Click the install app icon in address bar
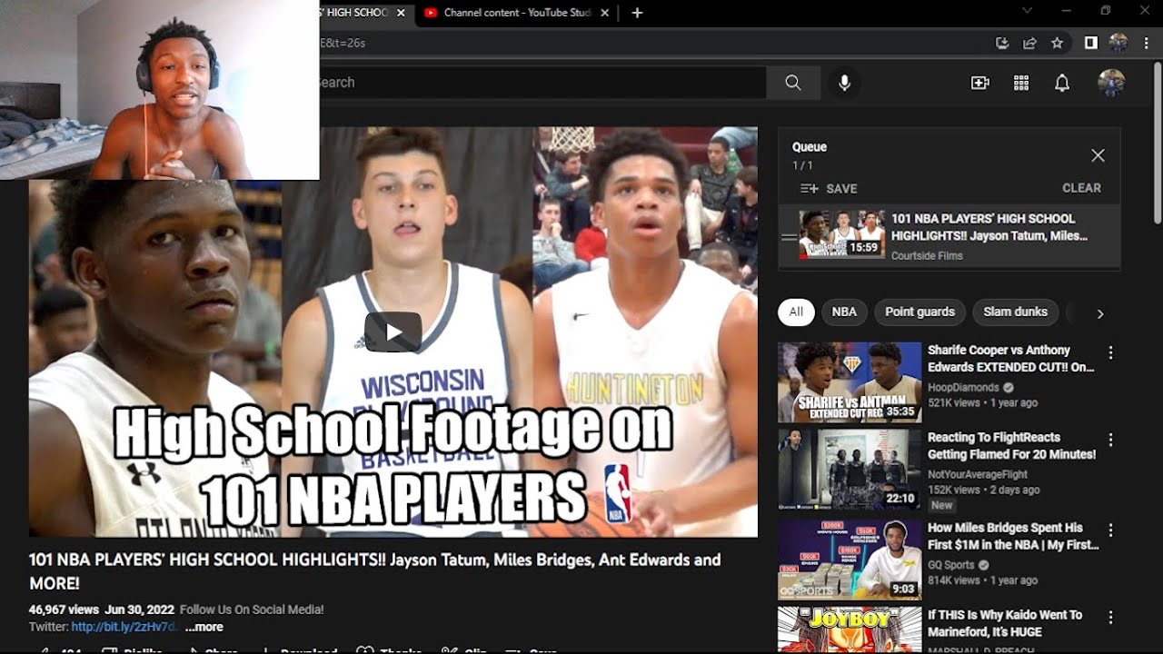The image size is (1163, 654). pos(1002,43)
